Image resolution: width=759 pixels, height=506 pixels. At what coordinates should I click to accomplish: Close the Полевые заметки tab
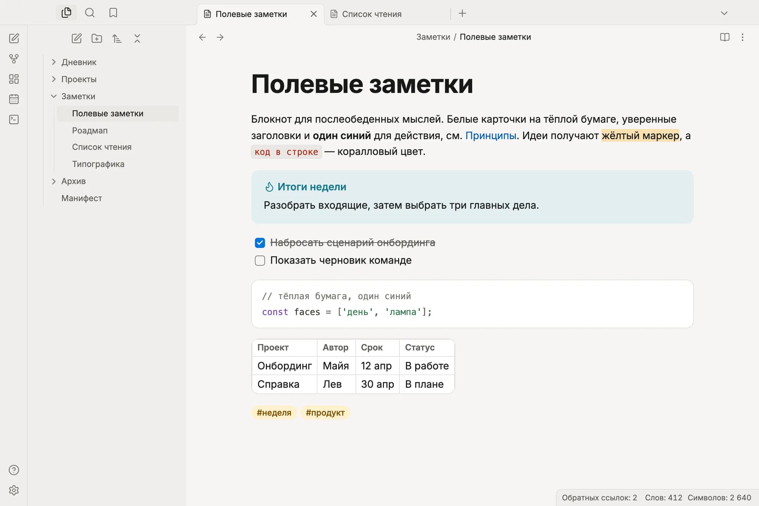[x=314, y=14]
